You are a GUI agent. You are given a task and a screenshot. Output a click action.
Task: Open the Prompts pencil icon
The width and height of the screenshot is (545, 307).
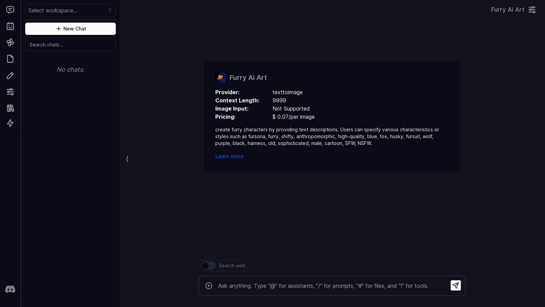tap(10, 75)
